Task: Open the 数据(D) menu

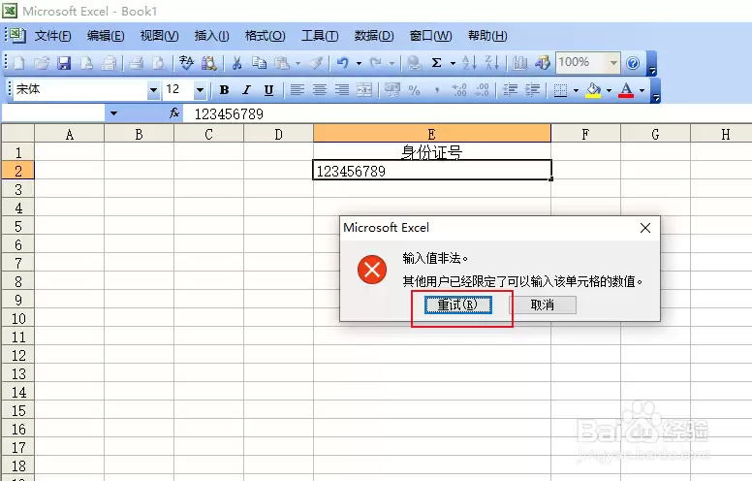Action: pyautogui.click(x=374, y=36)
